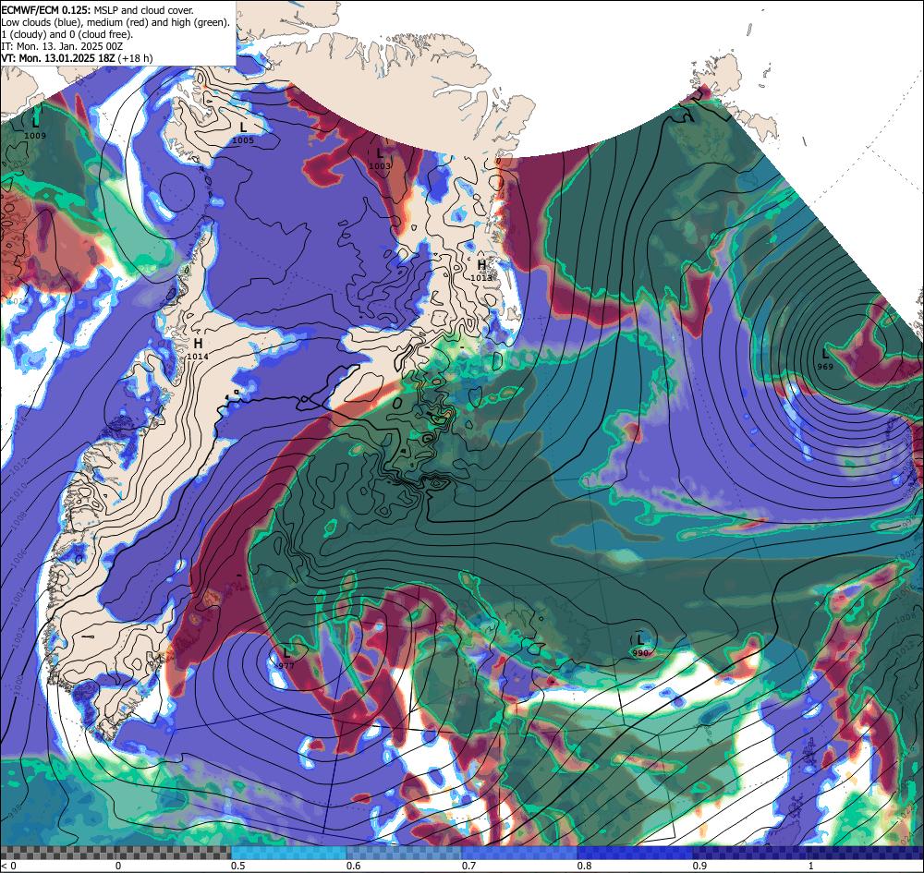The height and width of the screenshot is (873, 924).
Task: Click the checkered gray swatch in the colorbar
Action: (115, 853)
